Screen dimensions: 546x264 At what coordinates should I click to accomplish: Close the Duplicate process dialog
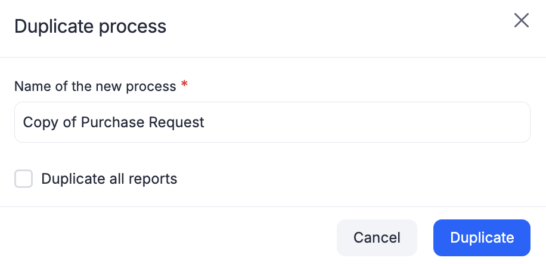pyautogui.click(x=522, y=21)
